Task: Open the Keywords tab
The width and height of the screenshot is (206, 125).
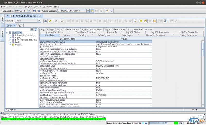Action: [112, 32]
